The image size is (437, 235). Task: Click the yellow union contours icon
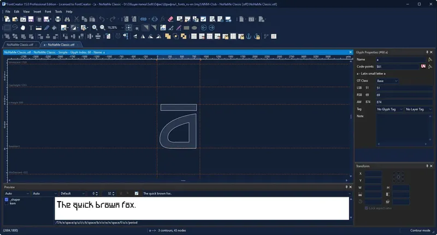[168, 36]
